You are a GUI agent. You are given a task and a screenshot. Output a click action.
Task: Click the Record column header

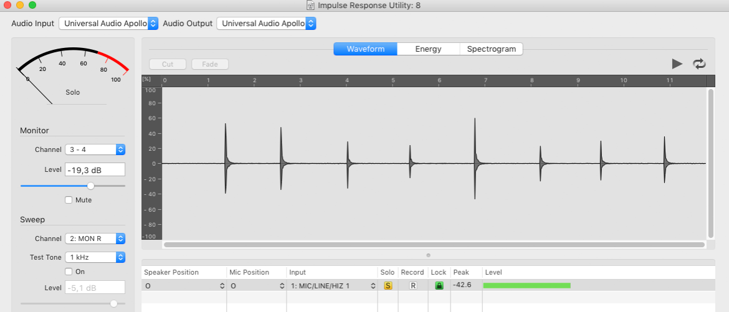[x=412, y=272]
